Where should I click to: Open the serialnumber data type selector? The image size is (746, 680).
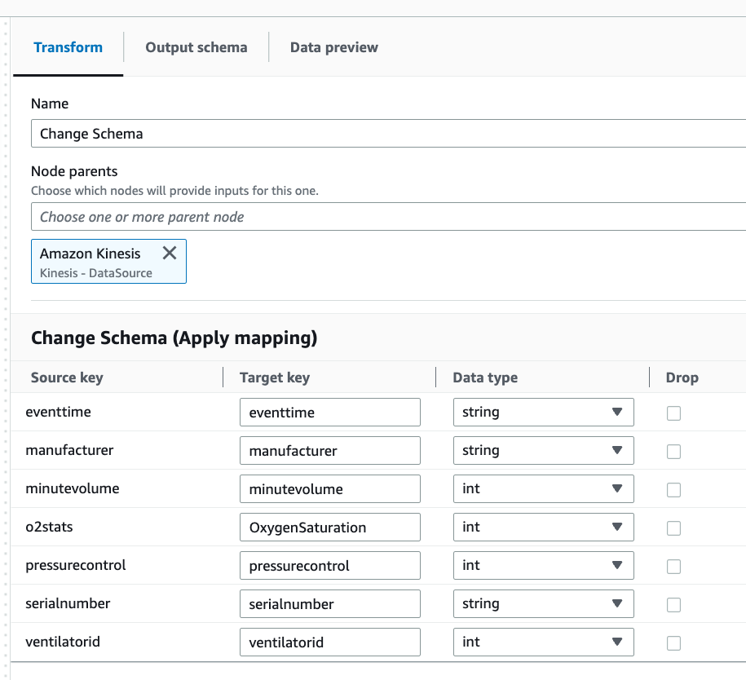tap(543, 604)
